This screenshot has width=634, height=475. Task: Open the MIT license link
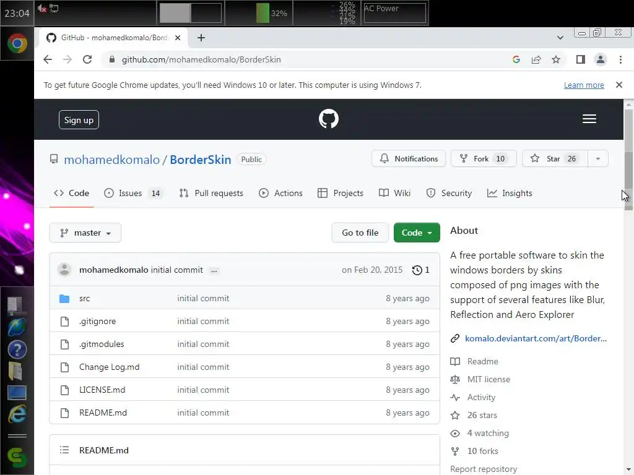(489, 379)
